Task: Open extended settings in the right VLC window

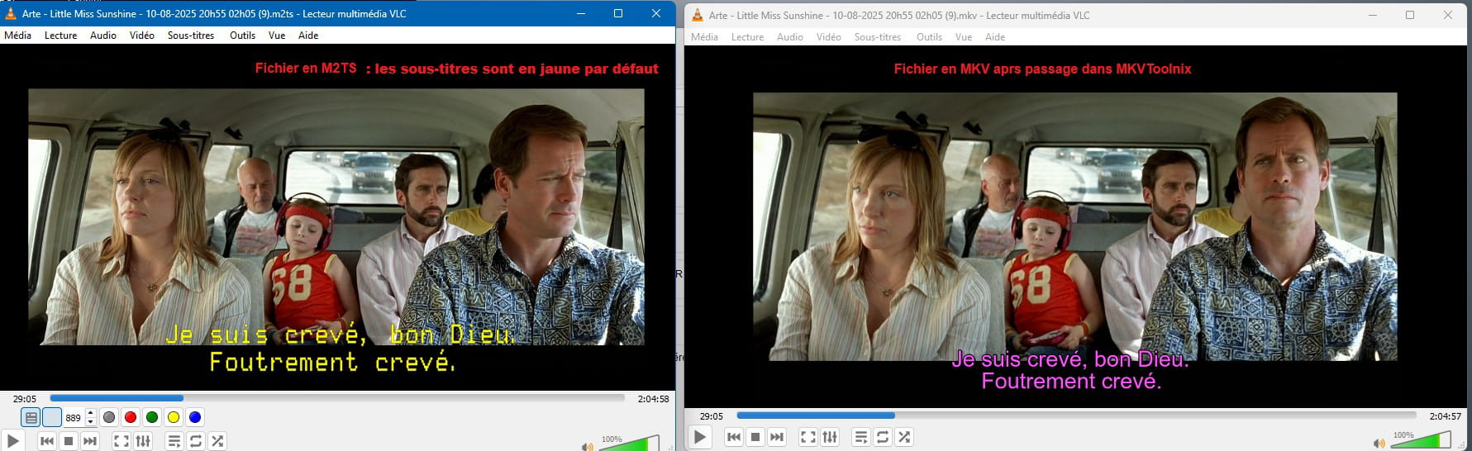Action: point(830,437)
